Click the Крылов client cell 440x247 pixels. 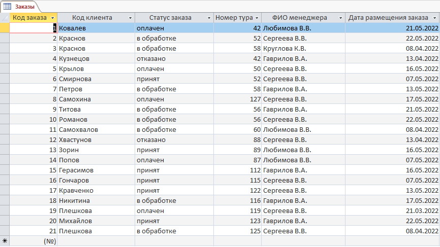point(96,68)
